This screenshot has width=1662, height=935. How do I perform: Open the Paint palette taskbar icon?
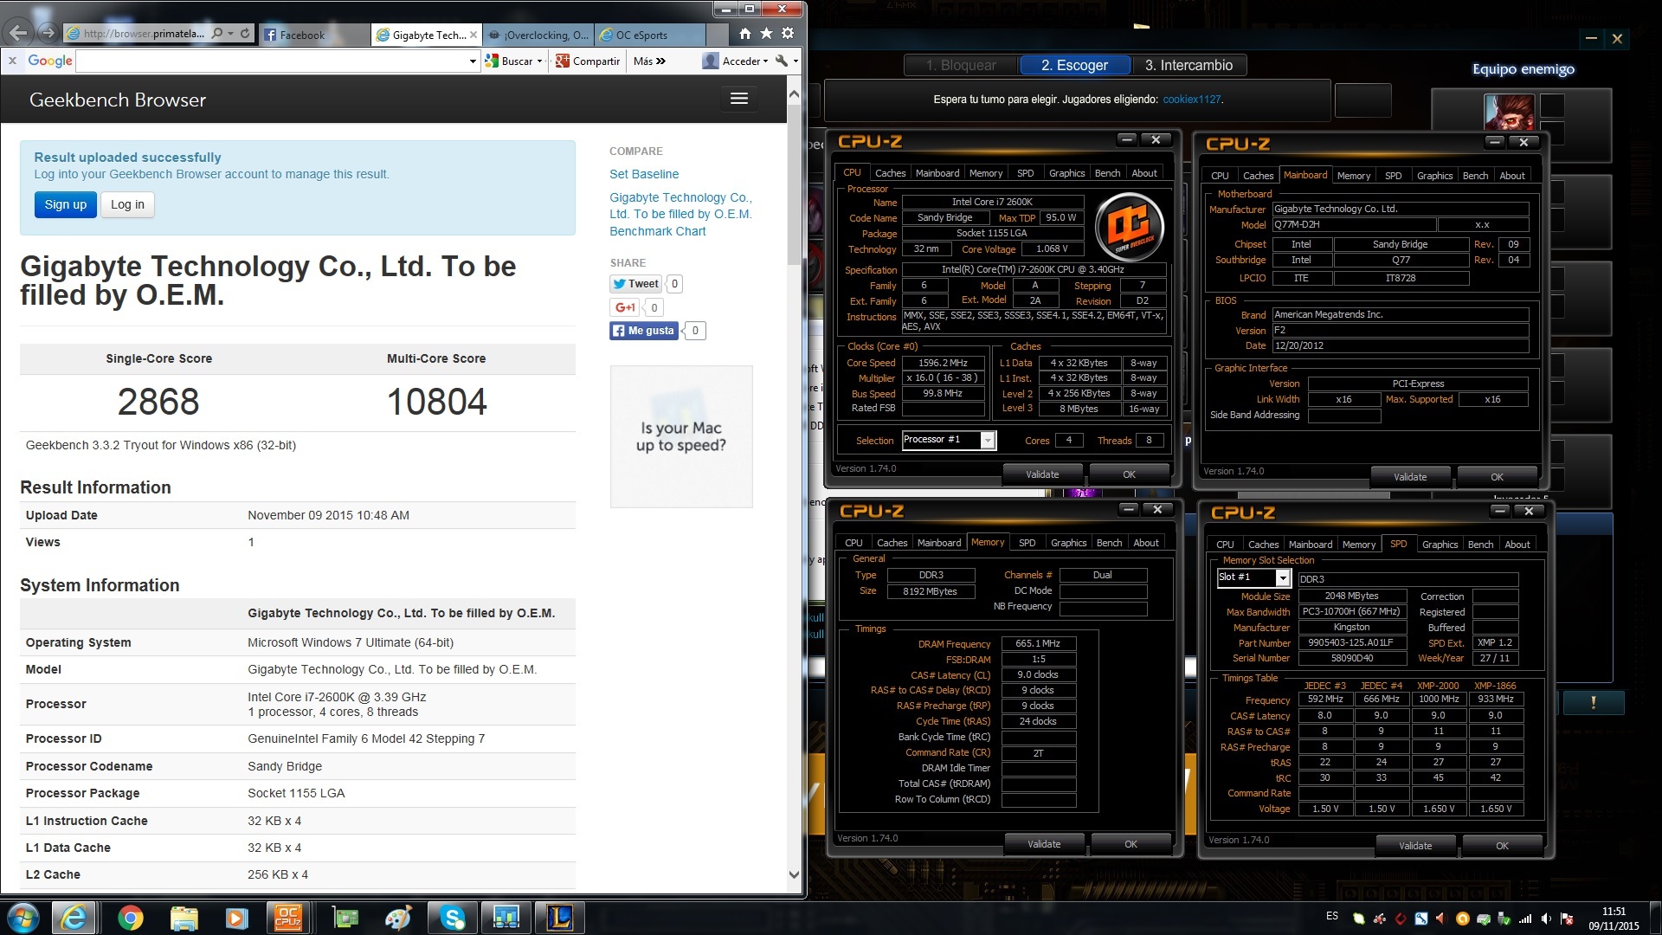click(x=399, y=918)
